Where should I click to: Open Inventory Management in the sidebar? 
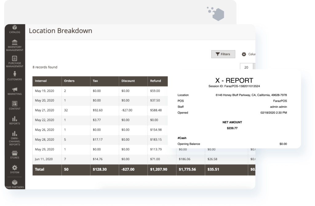(x=14, y=45)
